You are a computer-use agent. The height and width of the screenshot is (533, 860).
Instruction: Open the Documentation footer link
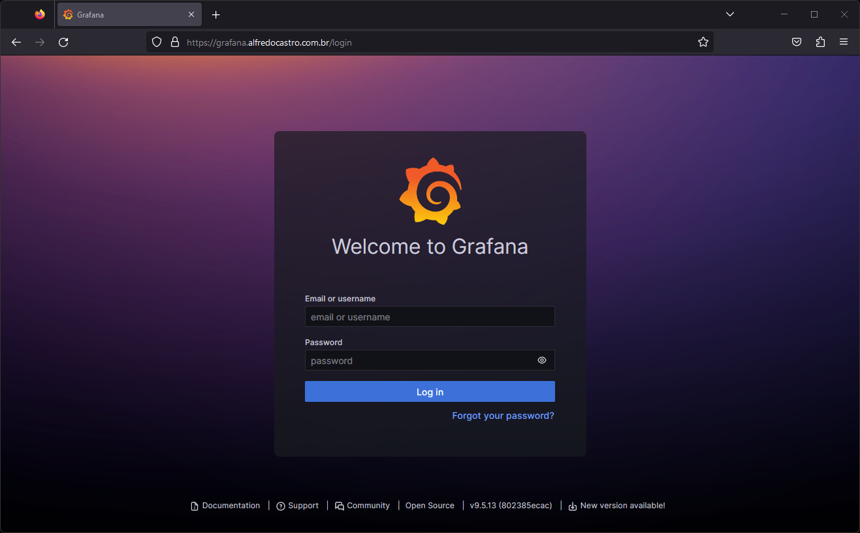pyautogui.click(x=225, y=506)
